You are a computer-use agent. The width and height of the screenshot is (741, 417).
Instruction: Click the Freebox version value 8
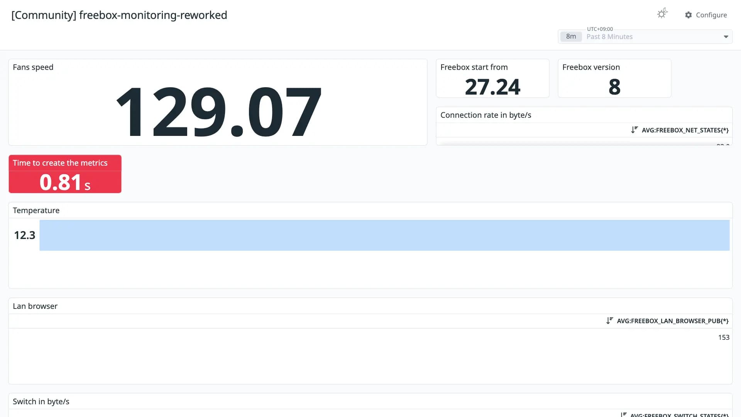click(x=614, y=87)
